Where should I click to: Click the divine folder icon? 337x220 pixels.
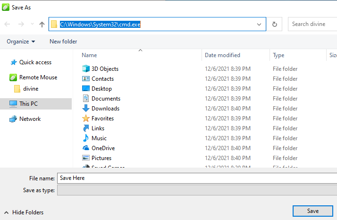click(17, 89)
